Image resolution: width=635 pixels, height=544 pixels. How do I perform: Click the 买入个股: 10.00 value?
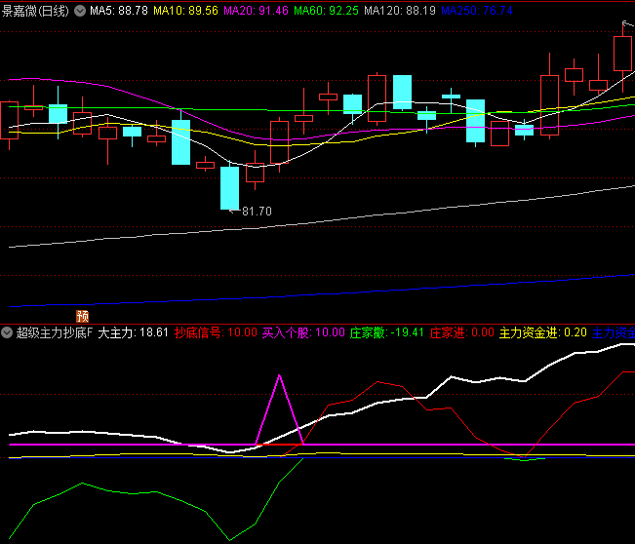[303, 332]
